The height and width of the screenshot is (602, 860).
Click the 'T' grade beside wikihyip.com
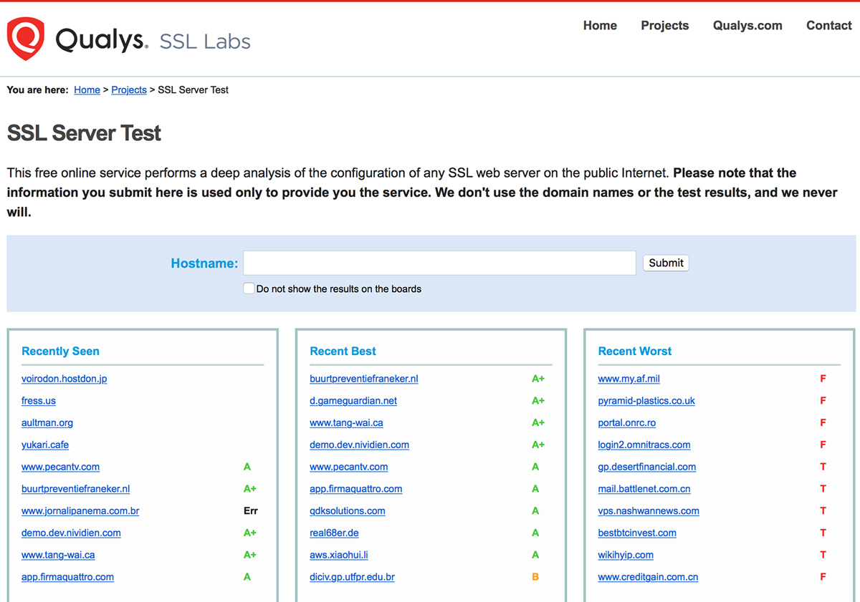pos(823,555)
